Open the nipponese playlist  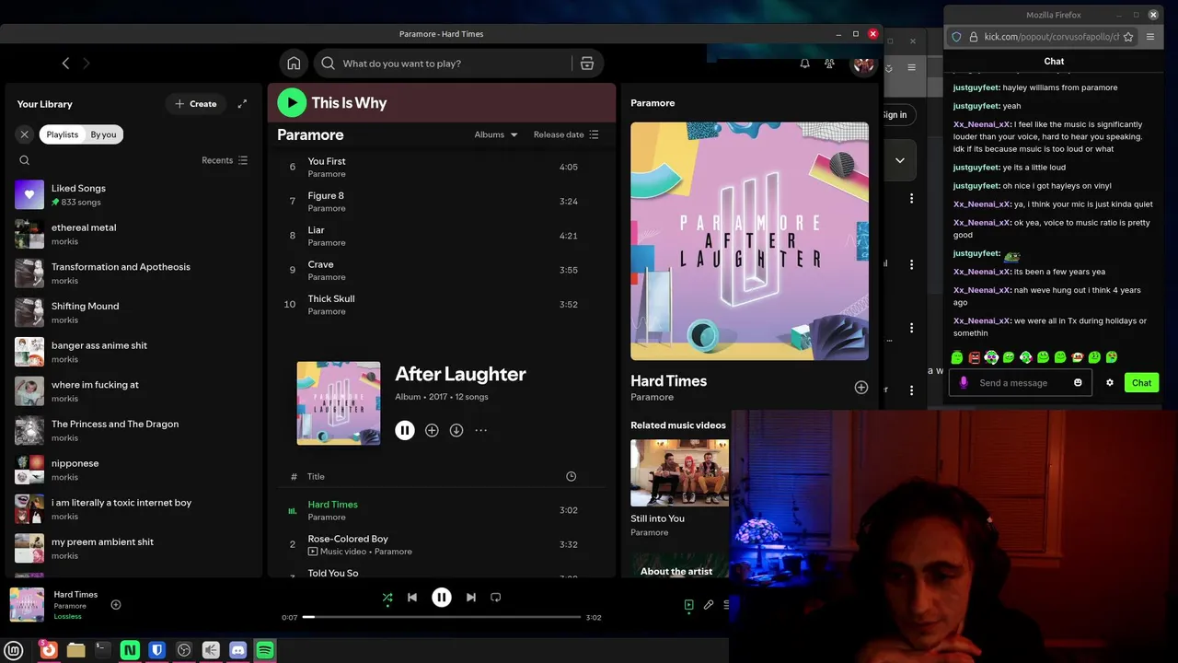[133, 470]
